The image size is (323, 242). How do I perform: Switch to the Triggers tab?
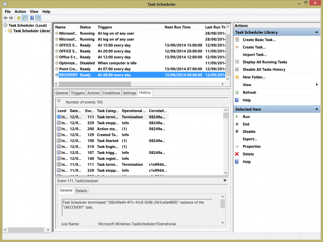tap(77, 93)
